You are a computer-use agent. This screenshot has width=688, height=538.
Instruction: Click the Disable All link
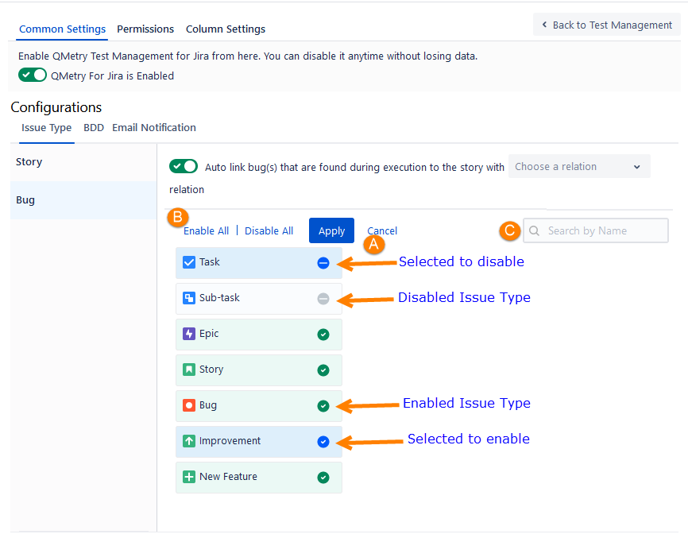pyautogui.click(x=269, y=230)
